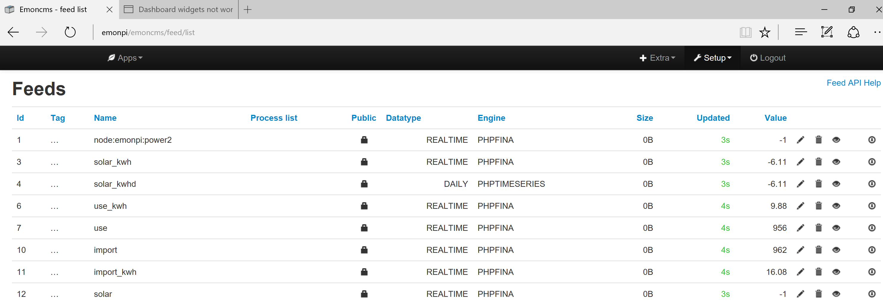
Task: Delete the solar_kwhd feed
Action: tap(818, 184)
